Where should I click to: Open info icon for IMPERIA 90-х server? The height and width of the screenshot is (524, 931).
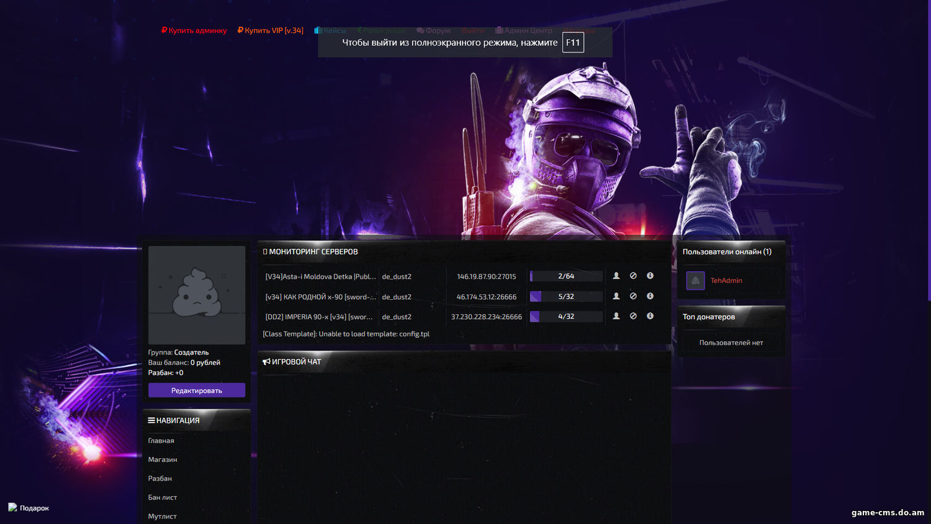click(650, 316)
